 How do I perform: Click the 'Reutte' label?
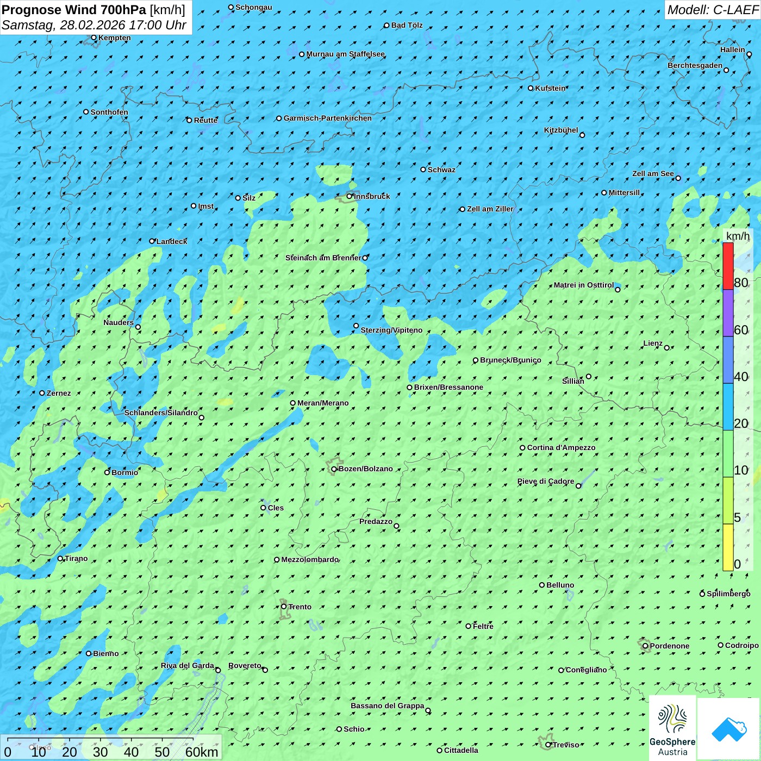(x=205, y=120)
